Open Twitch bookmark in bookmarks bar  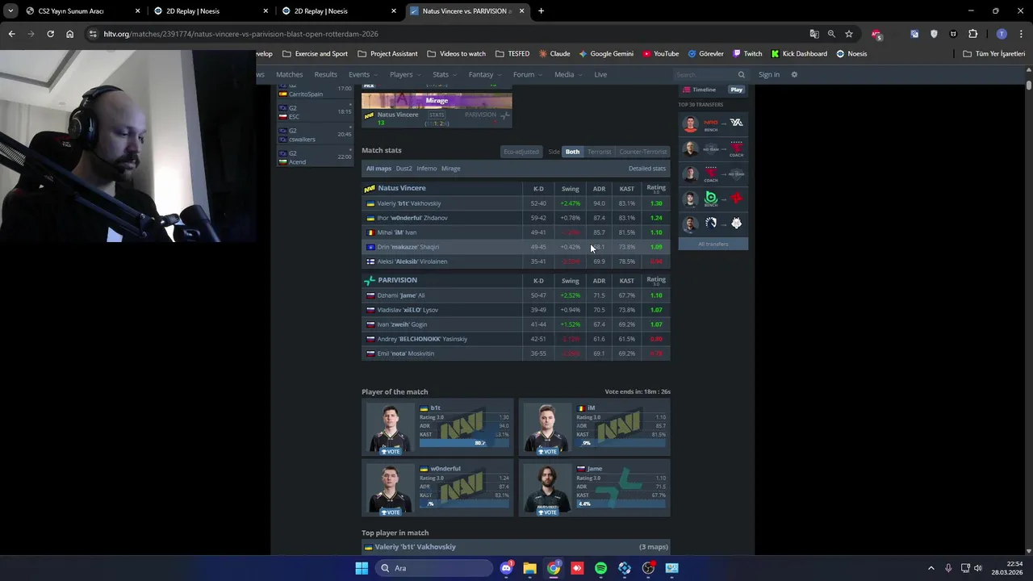747,54
